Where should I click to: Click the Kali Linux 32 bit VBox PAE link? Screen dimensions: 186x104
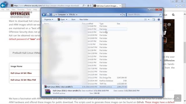click(23, 80)
